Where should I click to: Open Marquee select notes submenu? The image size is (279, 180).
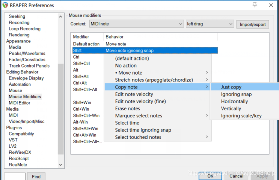(x=158, y=115)
